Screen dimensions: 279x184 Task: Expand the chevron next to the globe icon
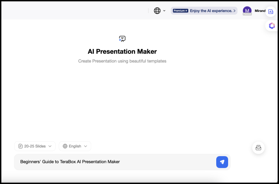pos(164,11)
